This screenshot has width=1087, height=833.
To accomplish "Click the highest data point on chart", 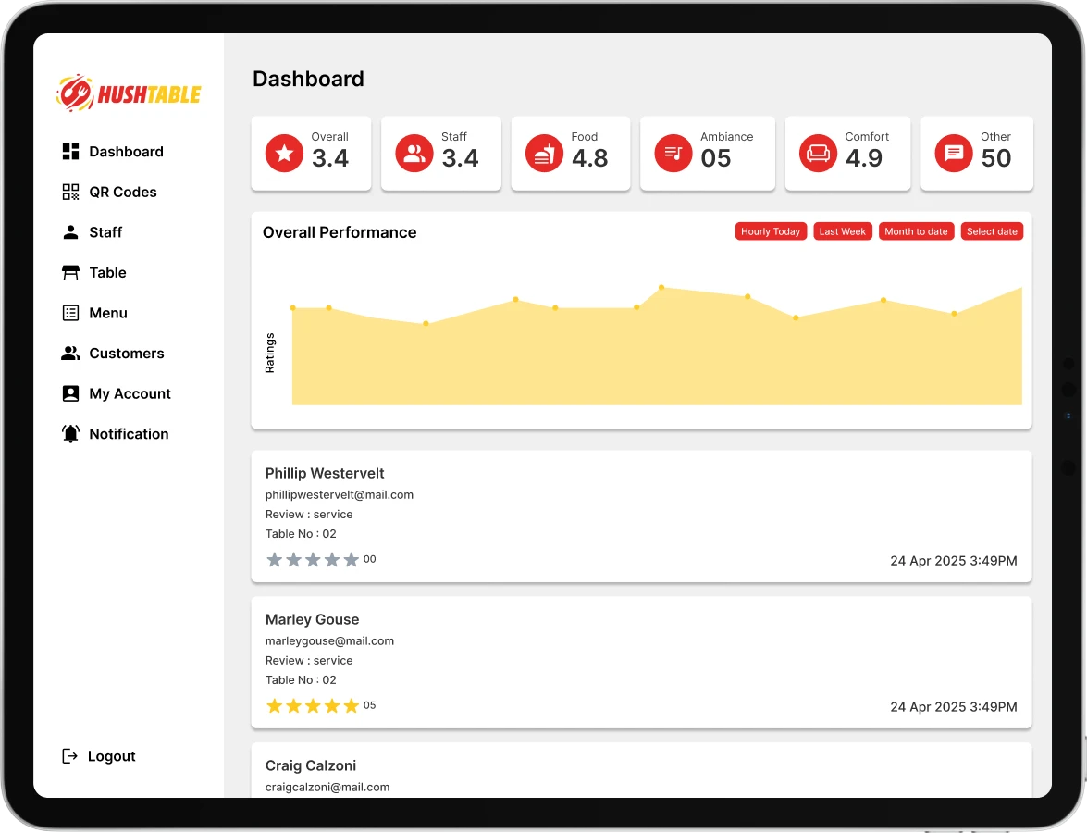I will (661, 286).
